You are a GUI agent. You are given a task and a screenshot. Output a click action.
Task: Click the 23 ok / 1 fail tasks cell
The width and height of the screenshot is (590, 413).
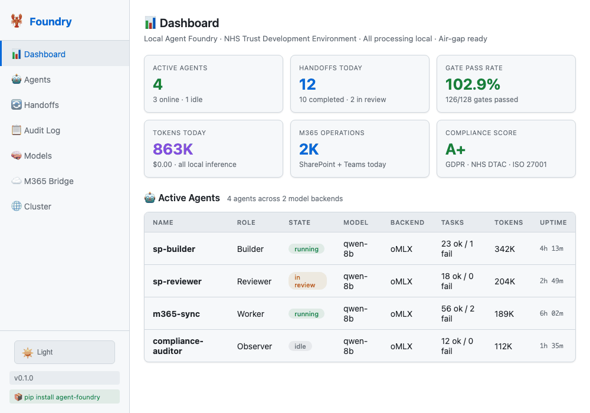457,248
